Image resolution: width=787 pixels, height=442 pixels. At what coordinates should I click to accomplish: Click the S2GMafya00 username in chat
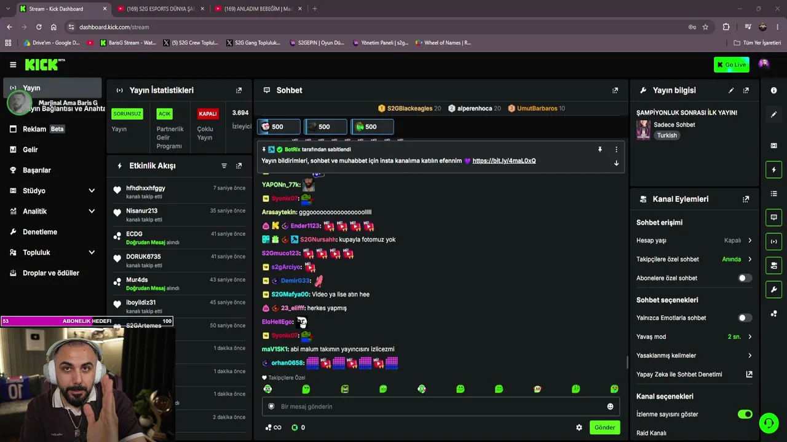pos(290,295)
